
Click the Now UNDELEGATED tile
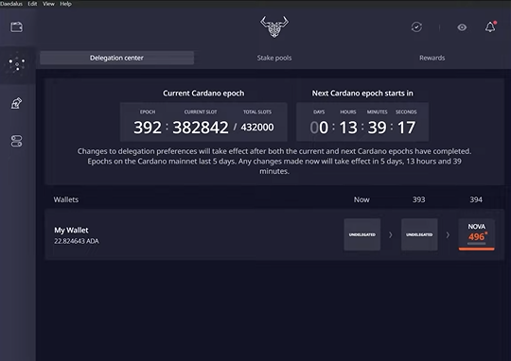coord(362,234)
